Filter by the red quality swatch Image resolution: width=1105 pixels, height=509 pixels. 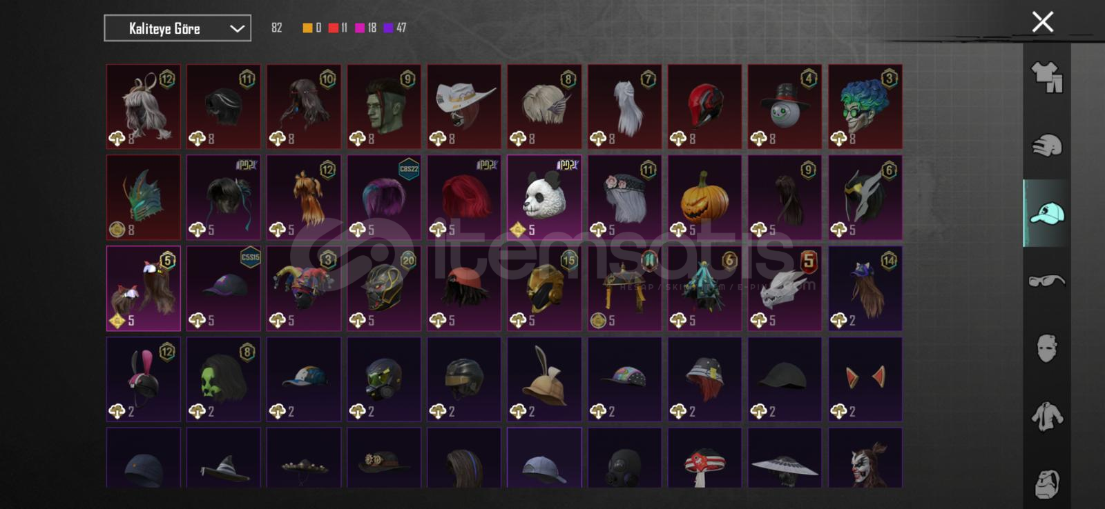pyautogui.click(x=334, y=28)
